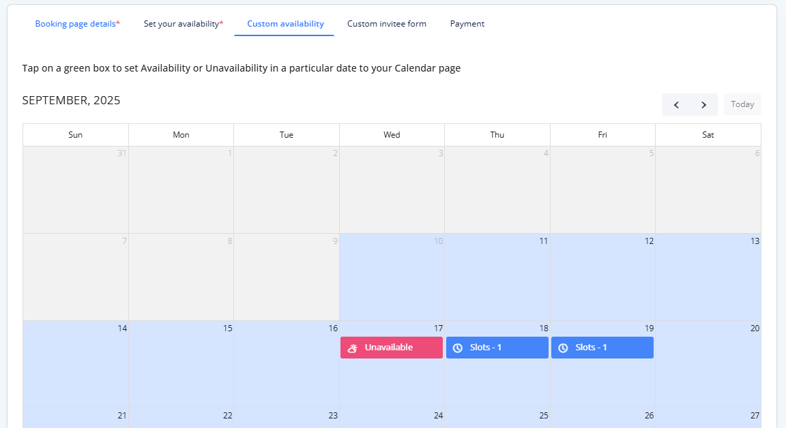
Task: Open Slots - 1 event on Friday 19
Action: 602,348
